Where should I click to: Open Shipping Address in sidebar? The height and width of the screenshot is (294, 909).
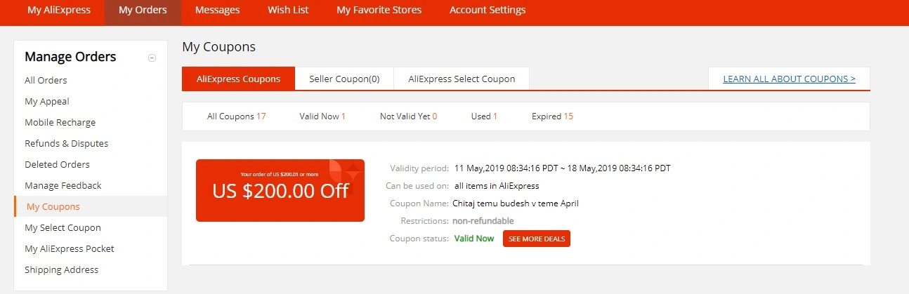pos(61,270)
